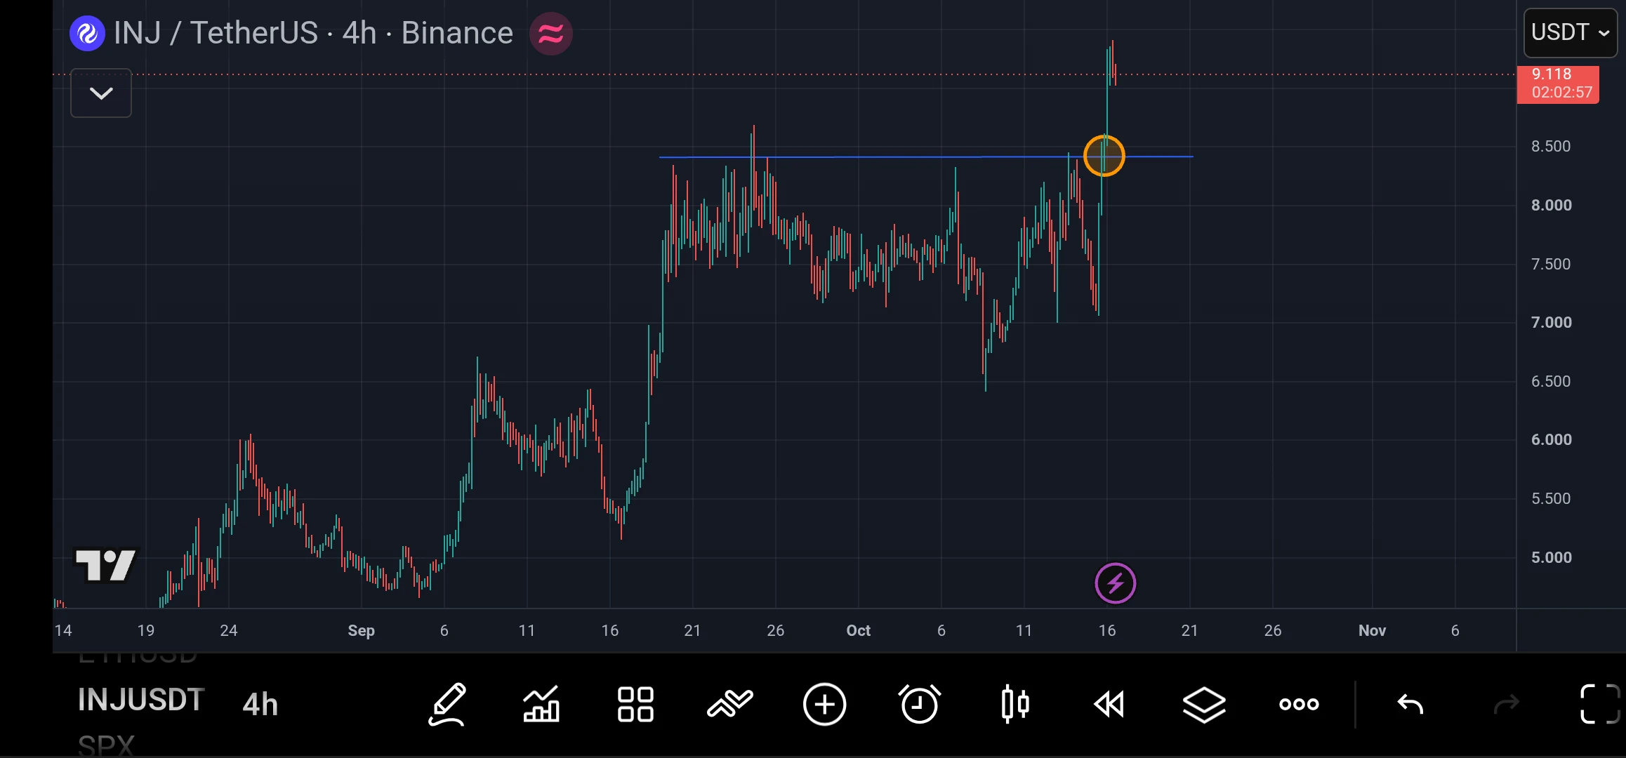
Task: Click the Oct date axis label
Action: click(x=858, y=630)
